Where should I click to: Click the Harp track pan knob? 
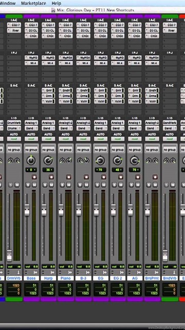[x=48, y=161]
